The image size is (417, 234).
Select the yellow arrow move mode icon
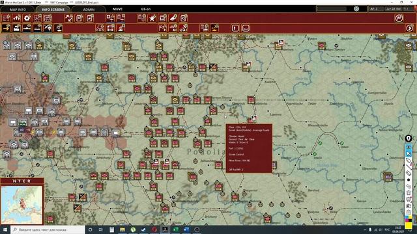6,28
